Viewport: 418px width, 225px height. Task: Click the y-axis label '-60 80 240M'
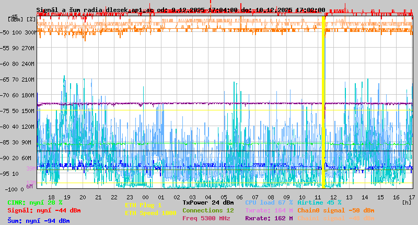click(x=17, y=64)
